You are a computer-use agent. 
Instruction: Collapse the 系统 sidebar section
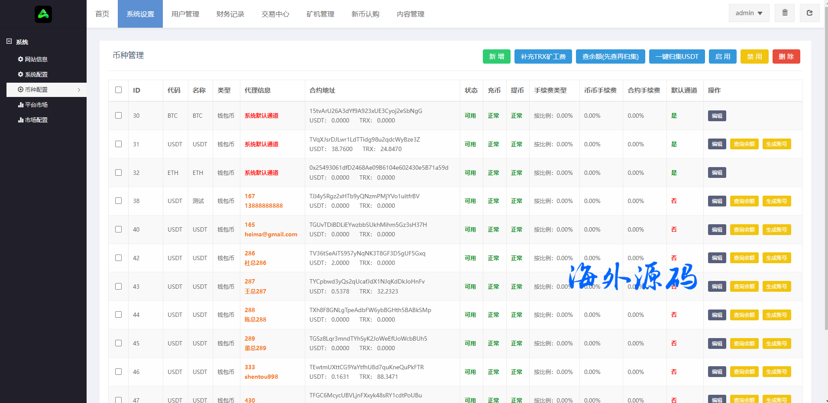[9, 42]
